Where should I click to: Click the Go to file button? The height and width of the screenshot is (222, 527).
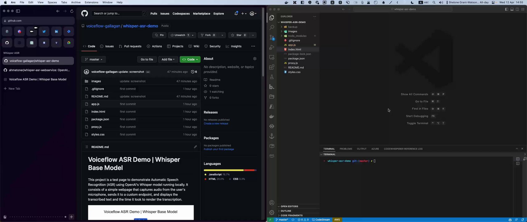pyautogui.click(x=147, y=60)
